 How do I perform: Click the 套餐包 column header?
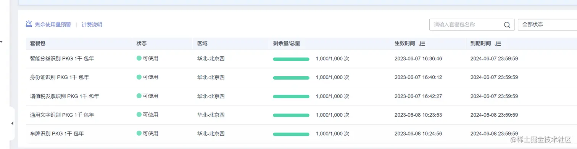tap(38, 43)
